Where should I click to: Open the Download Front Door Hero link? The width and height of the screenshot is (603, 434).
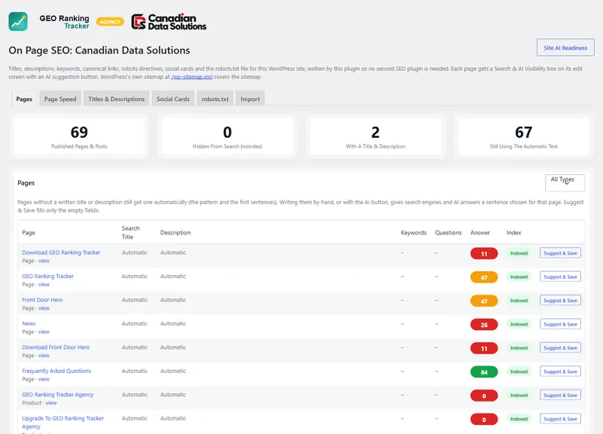(56, 347)
